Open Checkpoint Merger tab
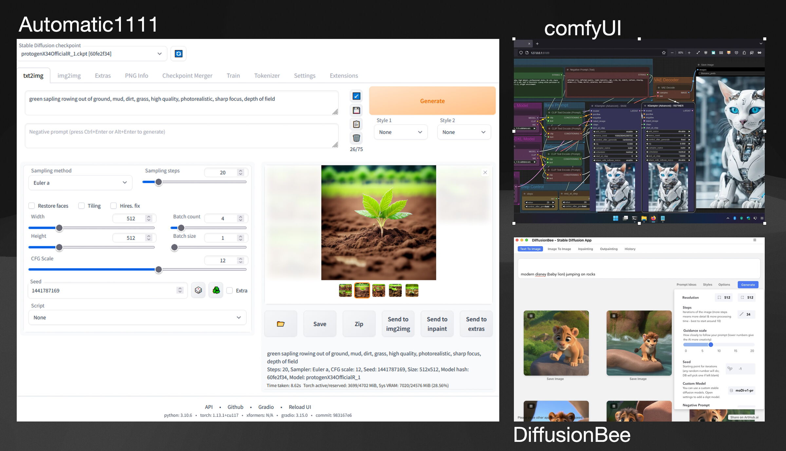Screen dimensions: 786x451 tap(187, 76)
